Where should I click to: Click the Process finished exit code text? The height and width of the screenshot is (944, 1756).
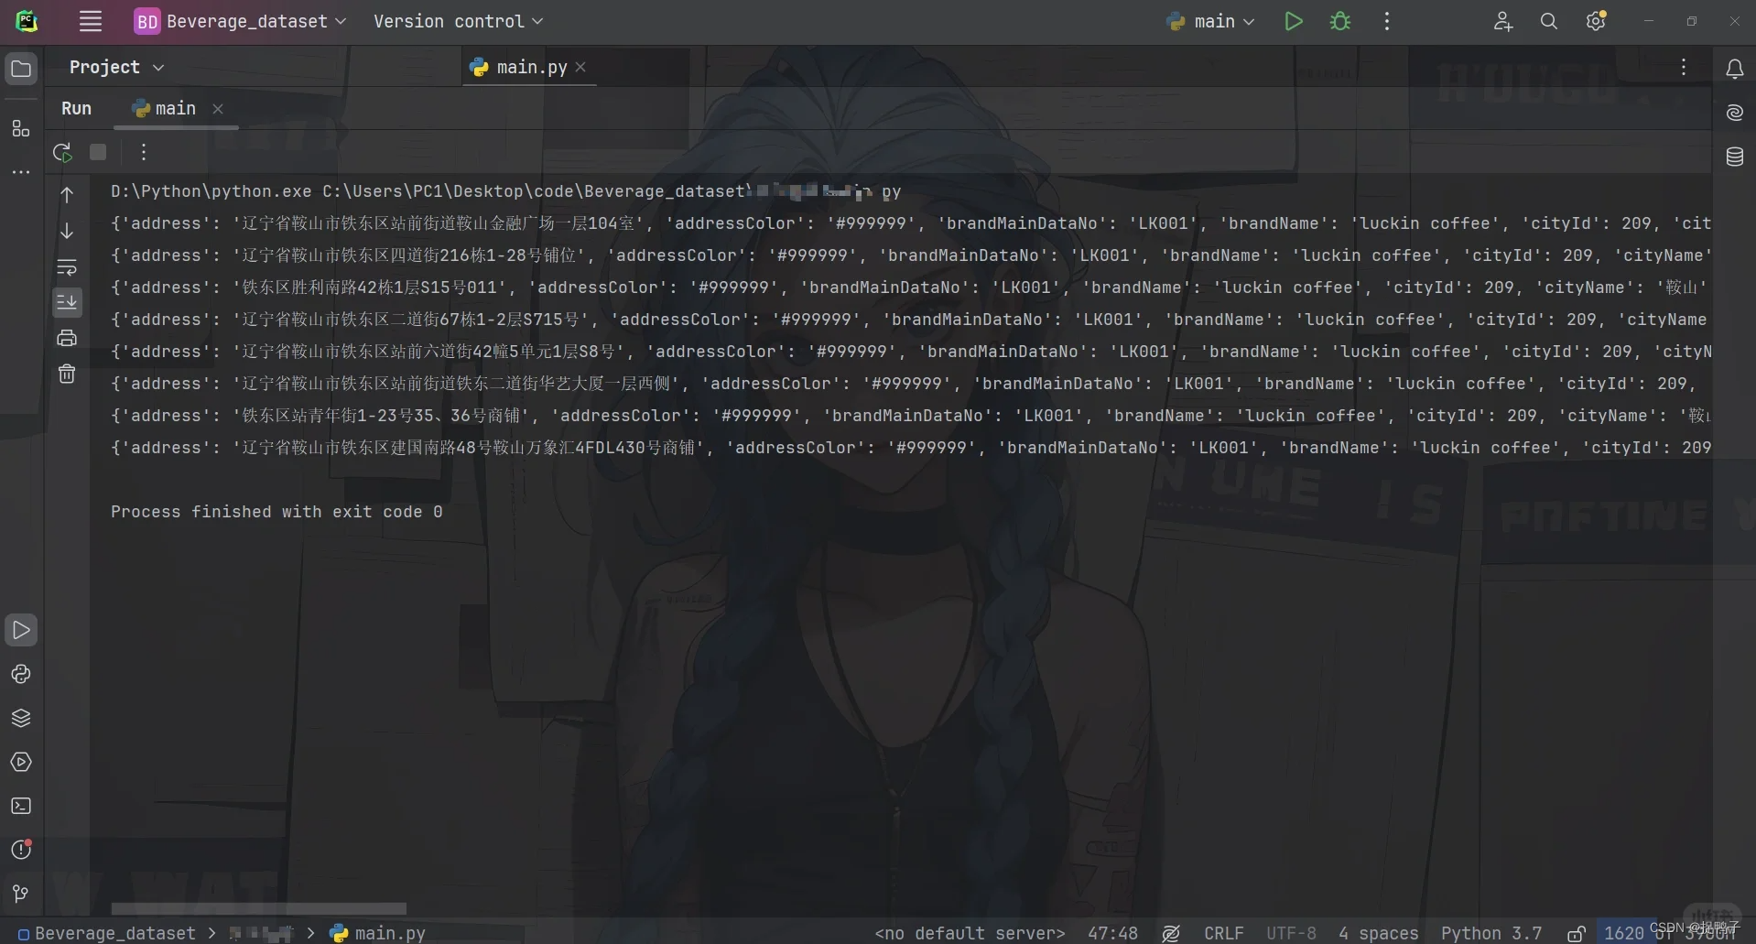tap(276, 512)
